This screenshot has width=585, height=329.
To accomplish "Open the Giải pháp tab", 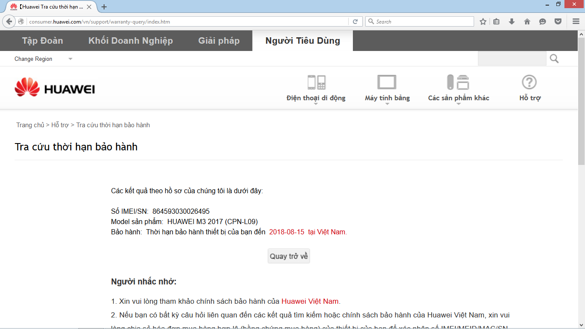I will coord(219,41).
